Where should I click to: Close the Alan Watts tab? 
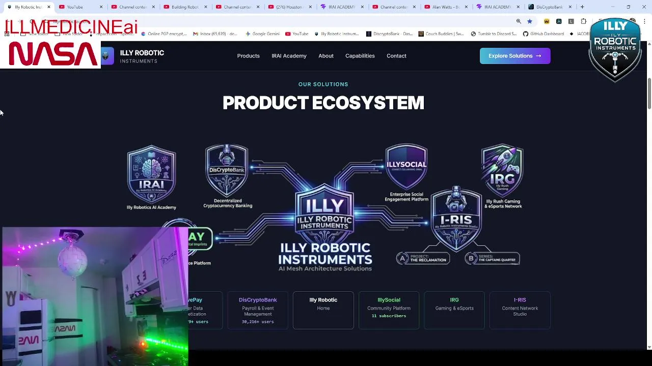coord(466,7)
